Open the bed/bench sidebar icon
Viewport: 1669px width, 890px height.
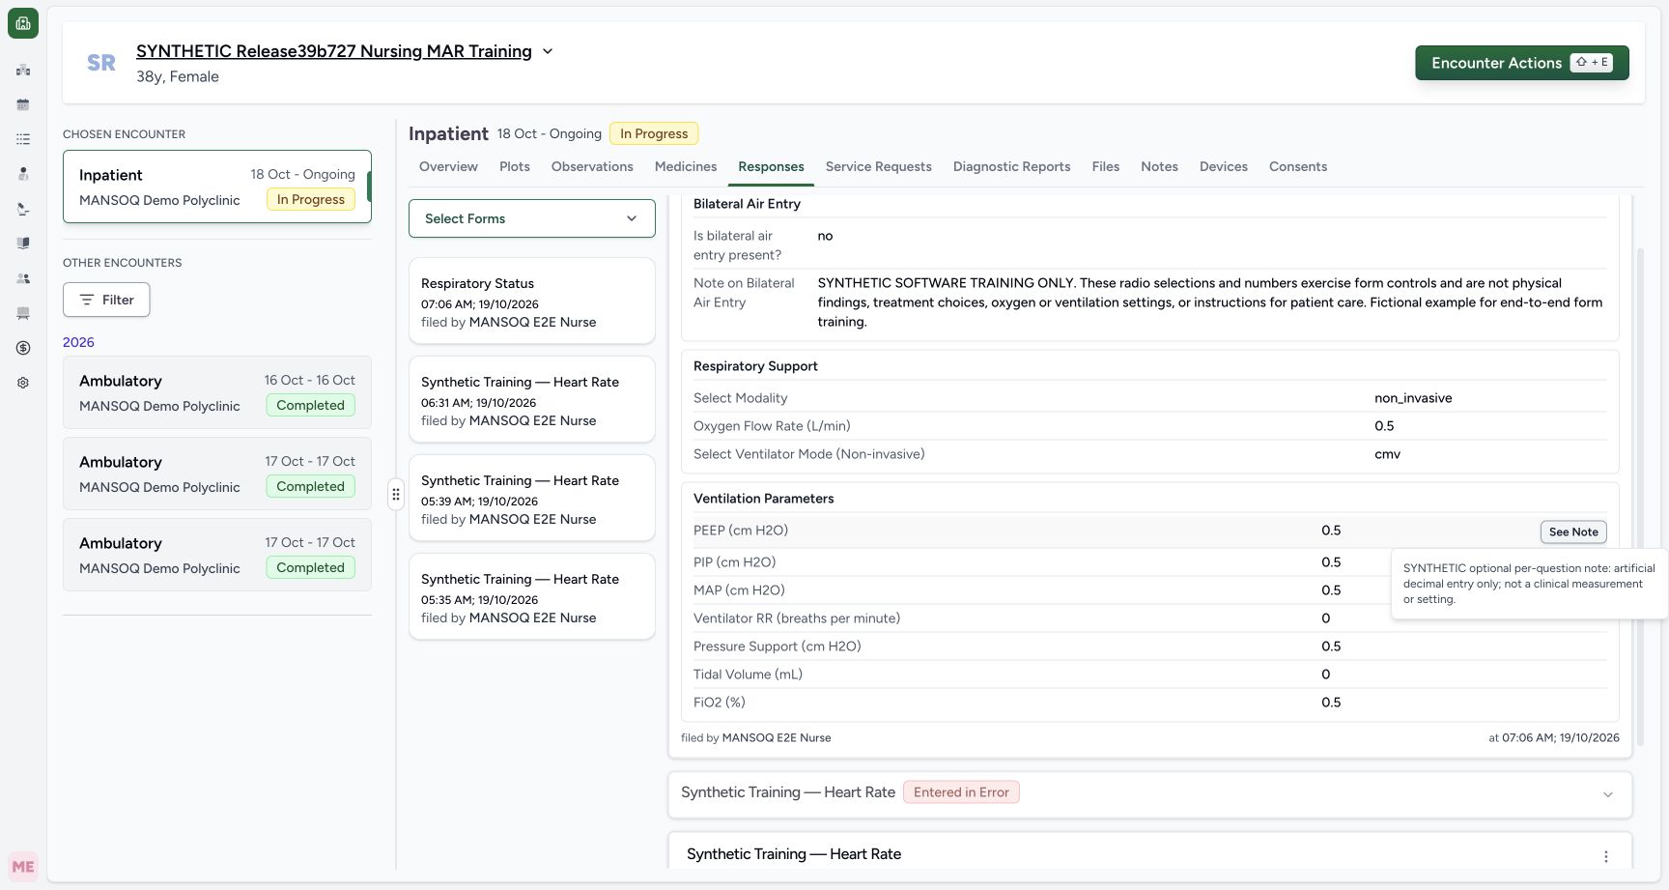point(23,313)
